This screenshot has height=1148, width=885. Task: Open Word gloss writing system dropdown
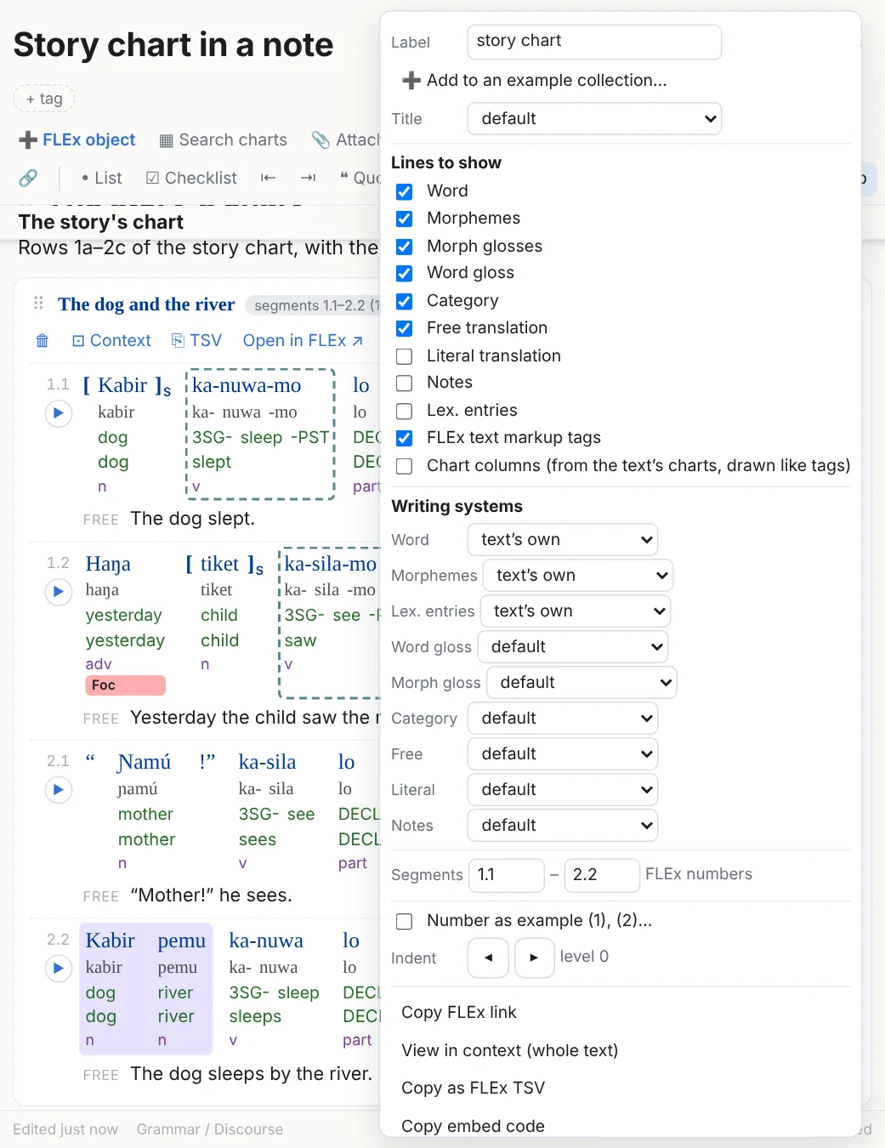573,647
